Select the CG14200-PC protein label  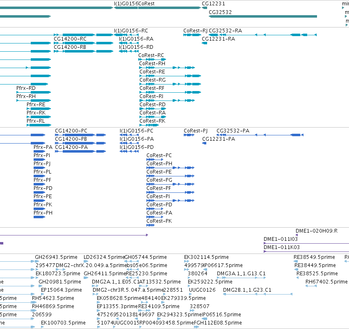(x=71, y=131)
